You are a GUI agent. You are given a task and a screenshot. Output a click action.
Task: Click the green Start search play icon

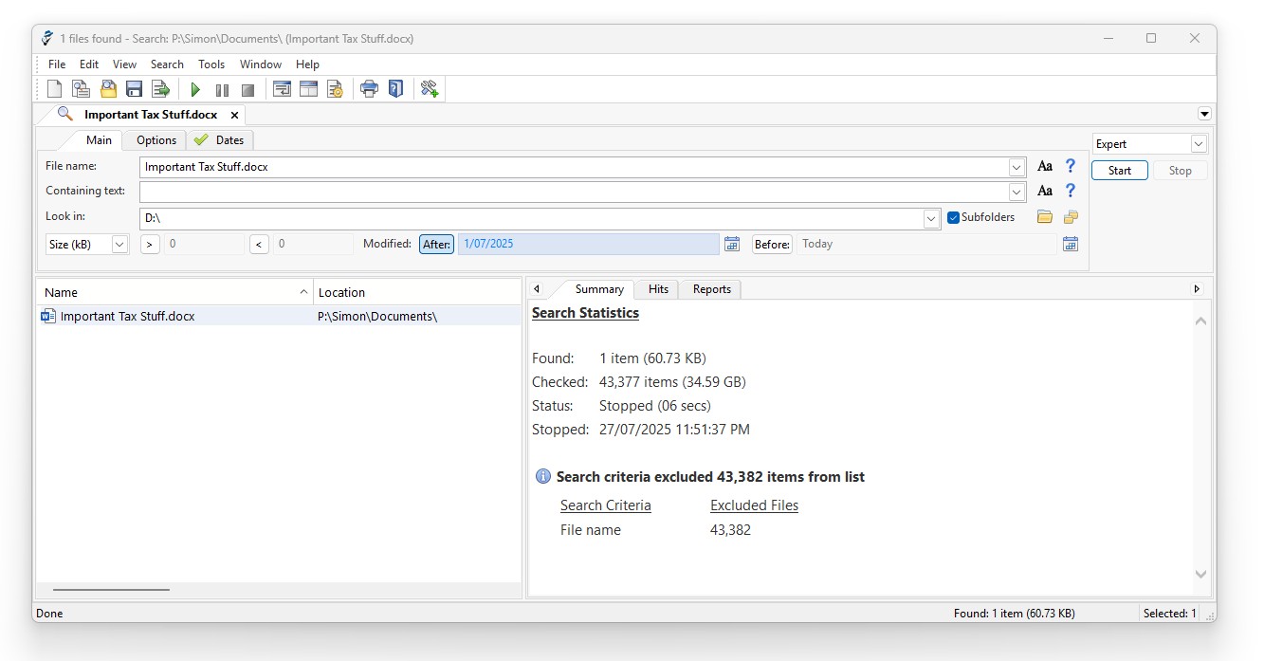[195, 89]
